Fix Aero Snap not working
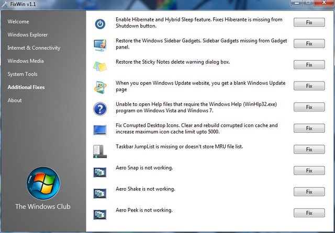This screenshot has height=233, width=335. click(309, 170)
